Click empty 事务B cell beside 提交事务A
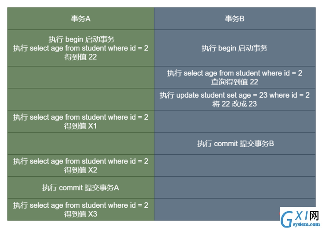323x228 pixels. coord(235,187)
